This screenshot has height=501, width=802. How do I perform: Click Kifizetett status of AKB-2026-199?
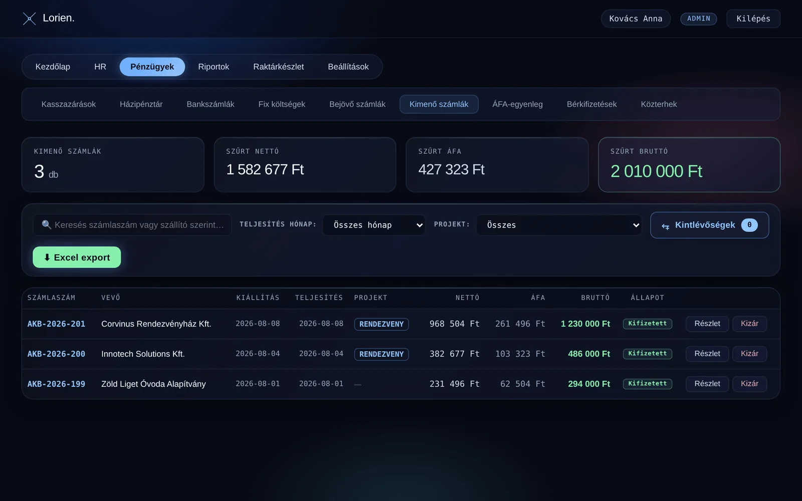tap(648, 384)
